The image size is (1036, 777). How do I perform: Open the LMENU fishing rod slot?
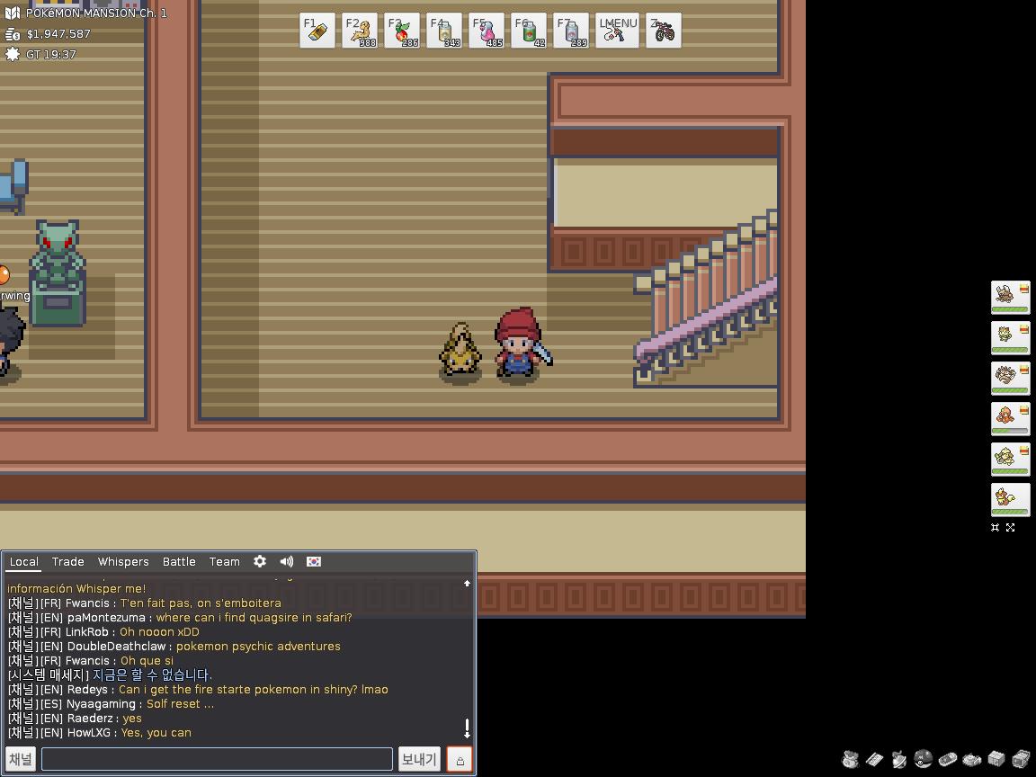tap(618, 31)
